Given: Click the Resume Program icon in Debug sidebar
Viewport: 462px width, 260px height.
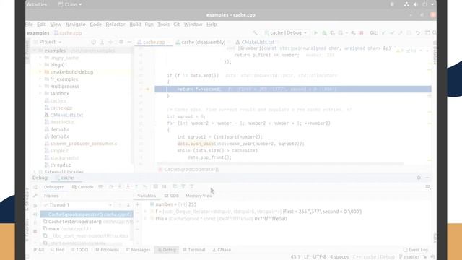Looking at the screenshot, I should (35, 205).
